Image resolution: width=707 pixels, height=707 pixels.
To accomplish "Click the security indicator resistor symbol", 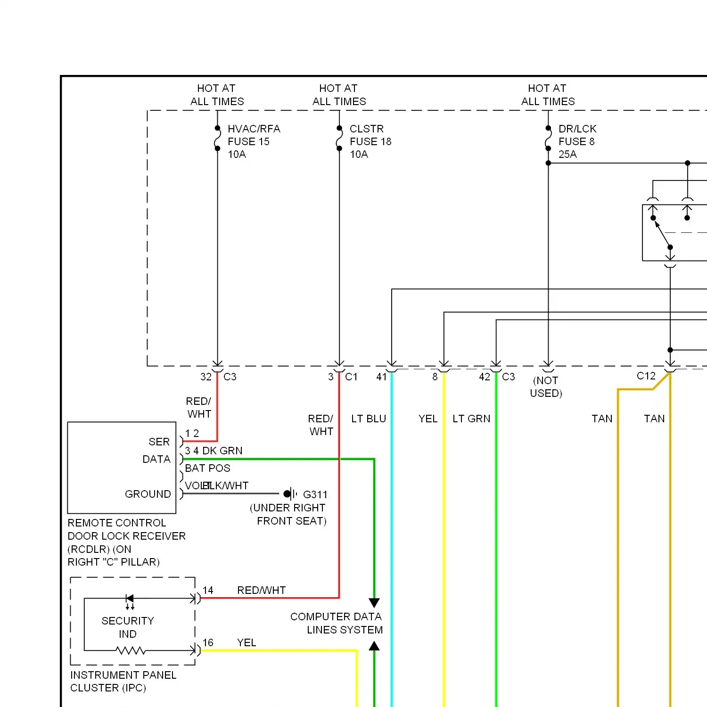I will tap(131, 651).
